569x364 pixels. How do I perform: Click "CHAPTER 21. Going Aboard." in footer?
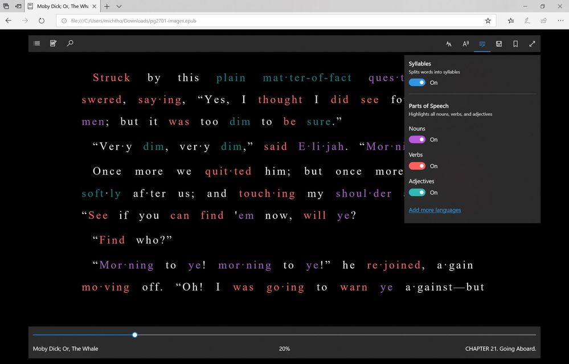tap(501, 349)
